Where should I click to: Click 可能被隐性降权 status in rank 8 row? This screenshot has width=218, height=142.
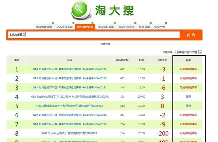188,133
